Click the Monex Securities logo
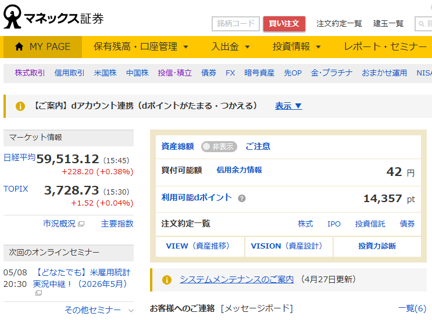The width and height of the screenshot is (432, 320). (x=53, y=17)
